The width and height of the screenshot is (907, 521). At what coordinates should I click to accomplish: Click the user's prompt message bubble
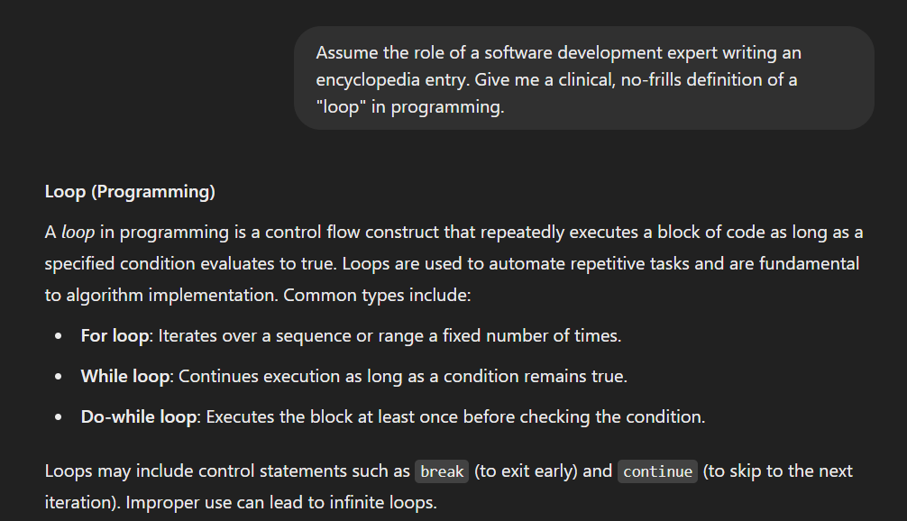coord(583,78)
